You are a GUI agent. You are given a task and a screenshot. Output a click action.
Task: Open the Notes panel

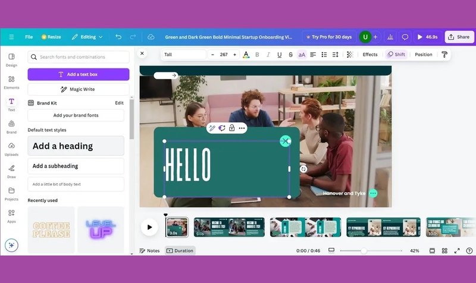pyautogui.click(x=149, y=250)
